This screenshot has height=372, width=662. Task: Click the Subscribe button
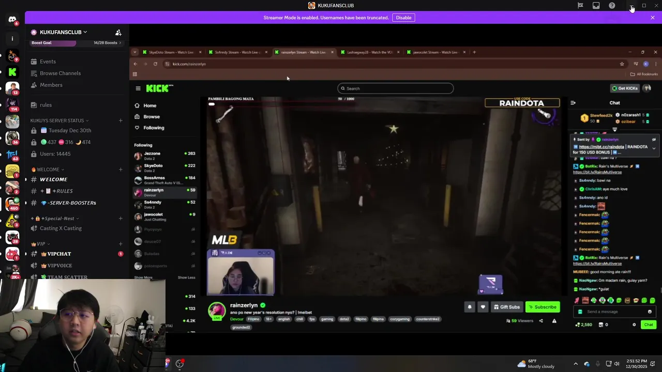click(543, 307)
